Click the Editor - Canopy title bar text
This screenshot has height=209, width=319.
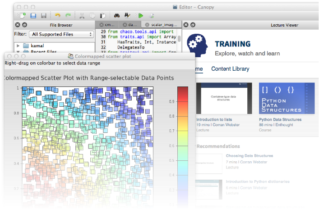coord(197,7)
